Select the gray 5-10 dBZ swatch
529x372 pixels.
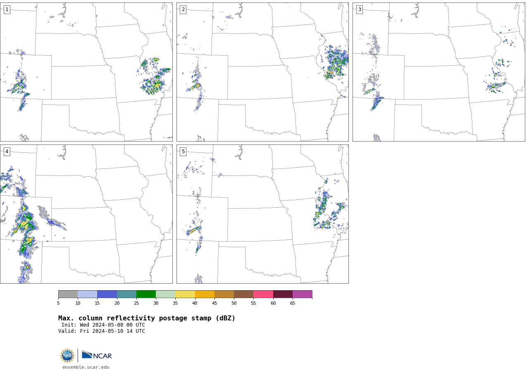[x=68, y=294]
